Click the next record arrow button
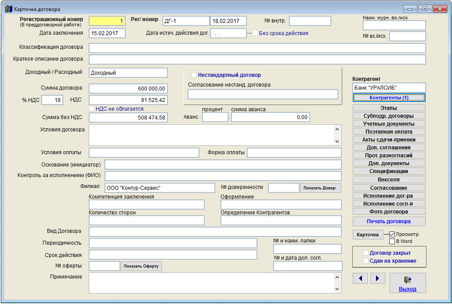The width and height of the screenshot is (452, 304). (377, 279)
